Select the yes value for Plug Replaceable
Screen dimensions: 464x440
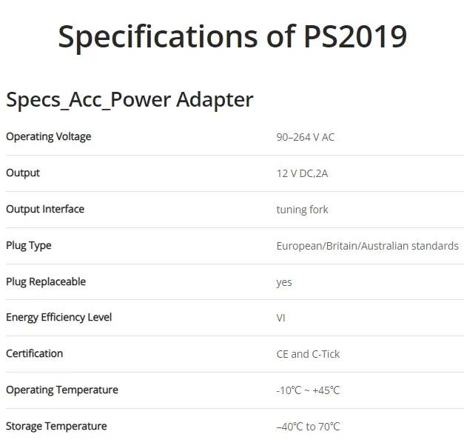pos(284,283)
